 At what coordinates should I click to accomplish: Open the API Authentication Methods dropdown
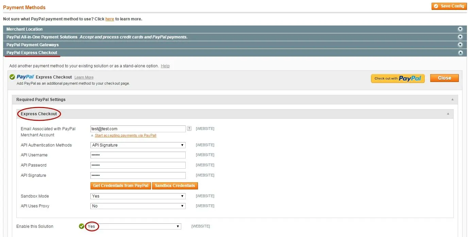pos(138,145)
